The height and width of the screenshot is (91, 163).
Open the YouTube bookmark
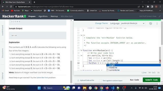tap(15, 11)
